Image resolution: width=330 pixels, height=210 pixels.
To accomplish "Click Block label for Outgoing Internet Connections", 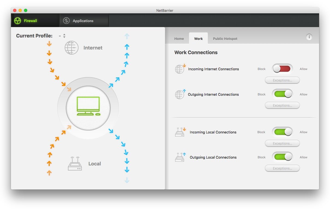I will coord(262,94).
